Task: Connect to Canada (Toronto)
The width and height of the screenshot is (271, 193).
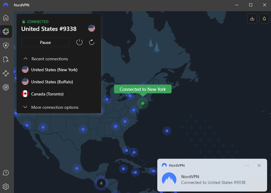Action: 59,94
